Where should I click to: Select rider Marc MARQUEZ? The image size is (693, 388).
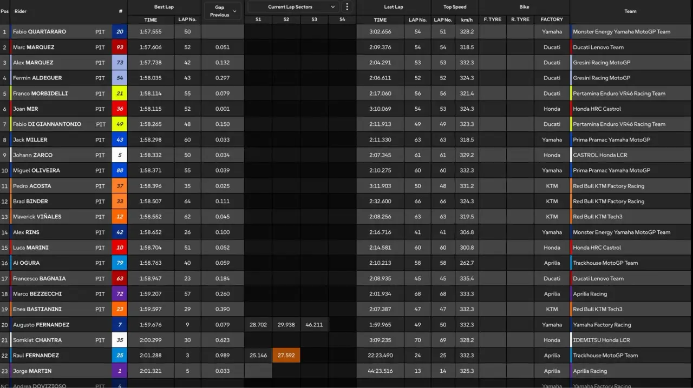(x=34, y=47)
